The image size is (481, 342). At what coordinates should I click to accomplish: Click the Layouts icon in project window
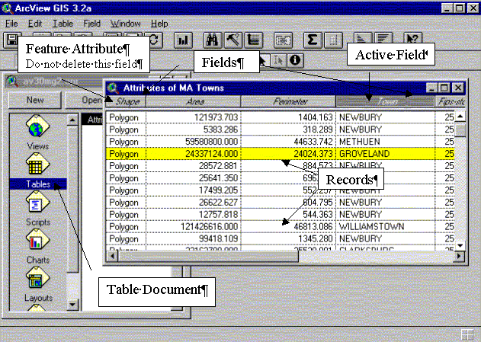[37, 278]
